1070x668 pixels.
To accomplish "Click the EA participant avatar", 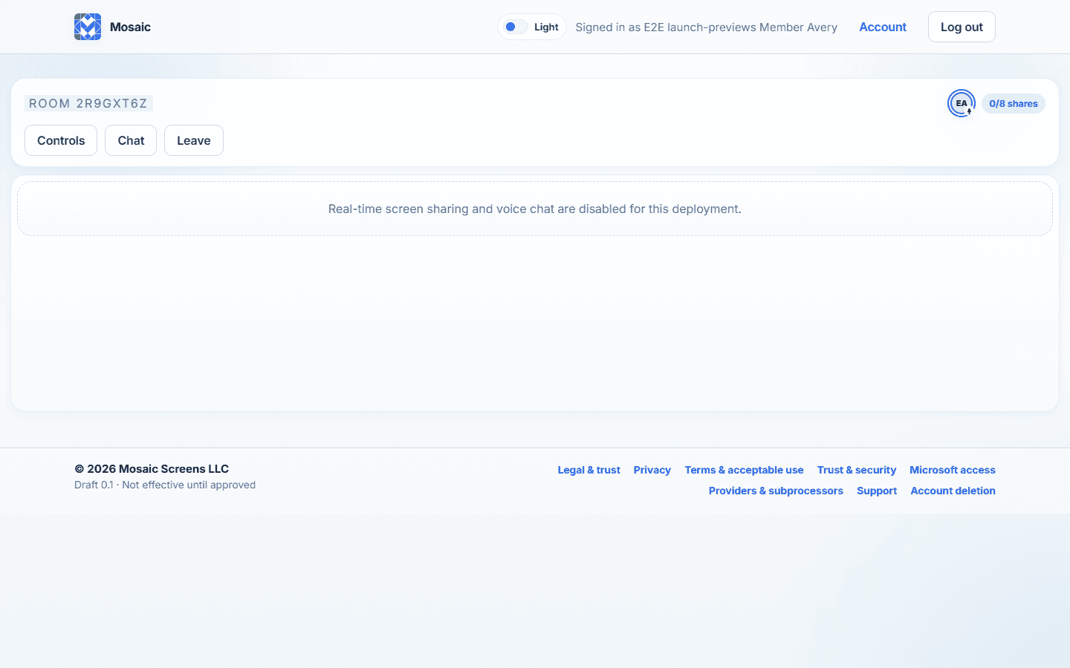I will pyautogui.click(x=962, y=103).
